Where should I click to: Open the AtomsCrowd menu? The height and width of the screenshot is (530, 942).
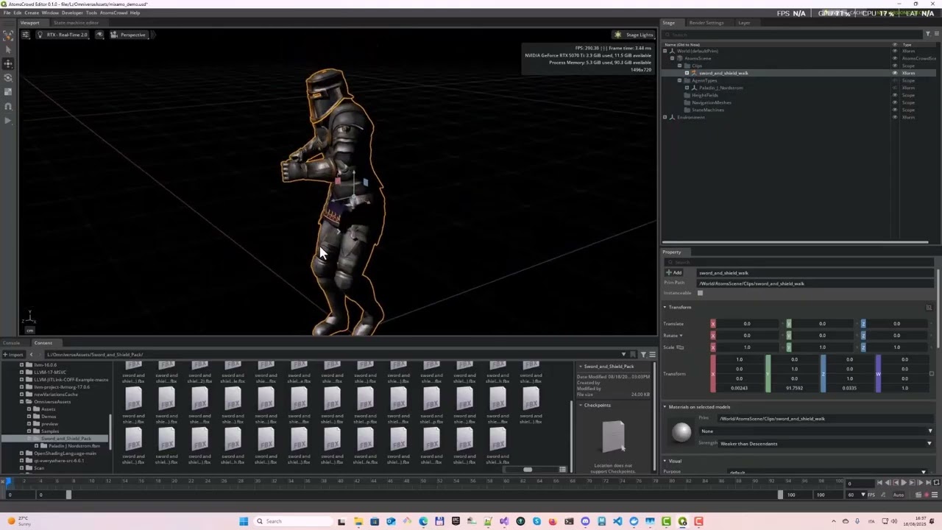pyautogui.click(x=113, y=13)
